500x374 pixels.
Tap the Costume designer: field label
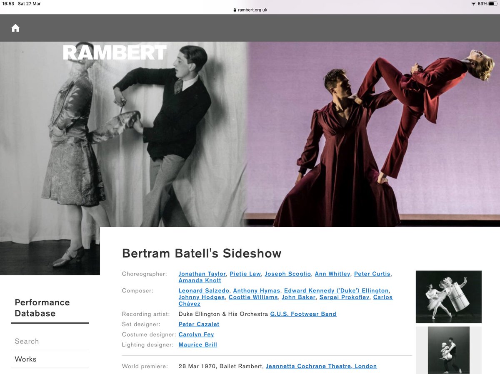[x=149, y=334]
